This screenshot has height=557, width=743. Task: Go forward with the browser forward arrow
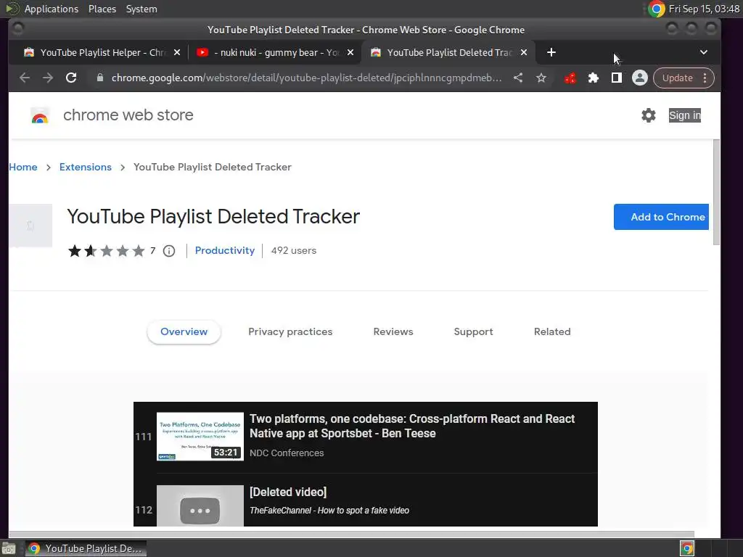(x=48, y=78)
